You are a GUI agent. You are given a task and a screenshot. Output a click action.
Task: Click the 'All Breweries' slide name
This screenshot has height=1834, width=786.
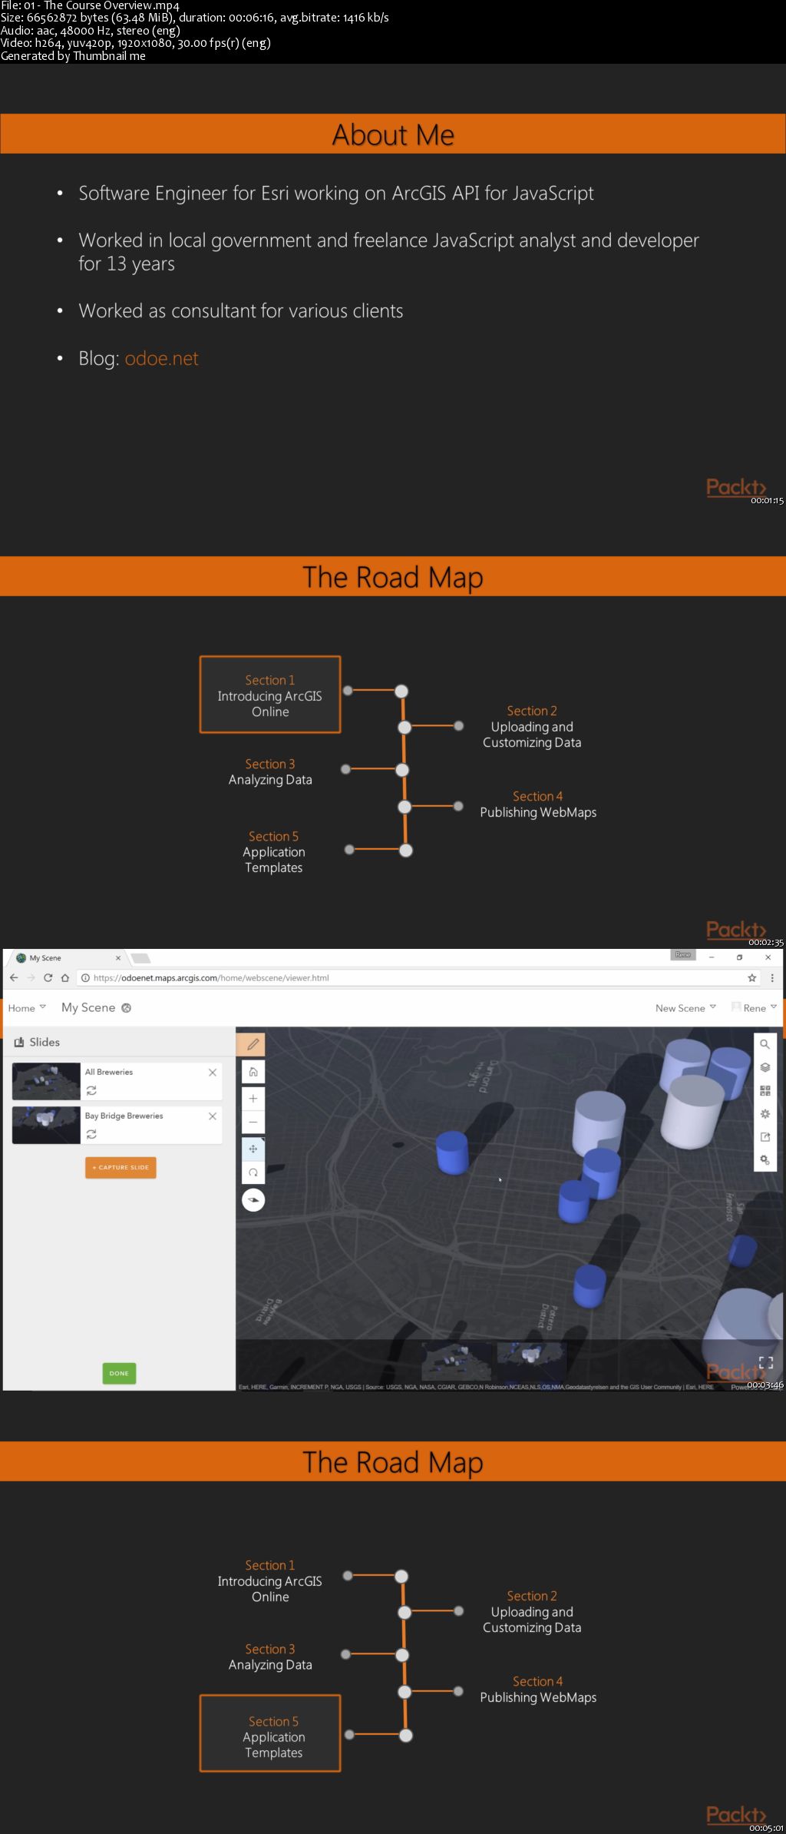109,1072
